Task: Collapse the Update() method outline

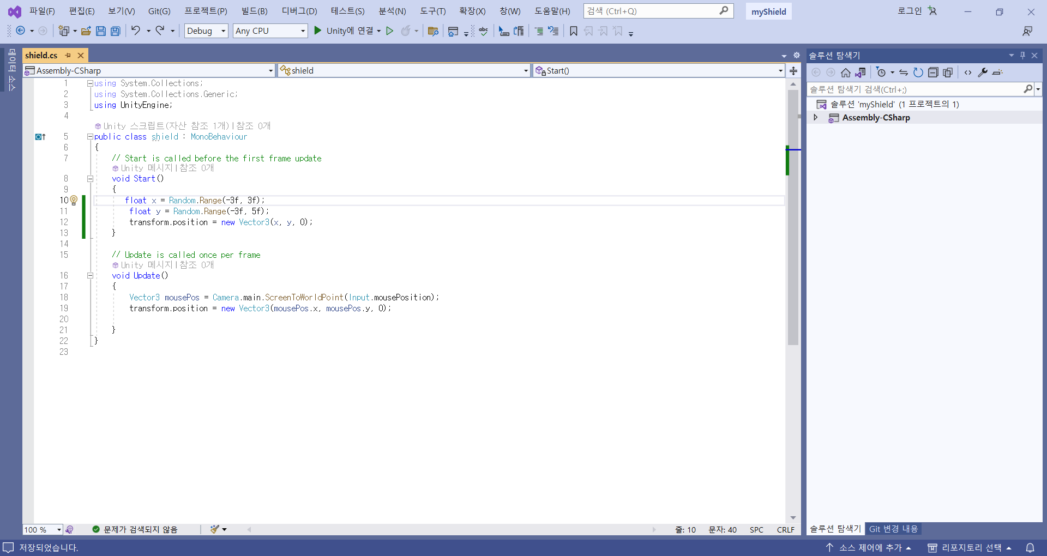Action: click(90, 276)
